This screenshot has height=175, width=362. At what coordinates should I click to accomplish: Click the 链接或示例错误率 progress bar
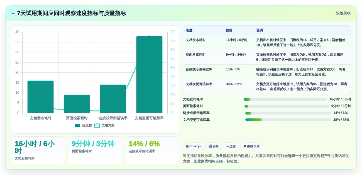tap(288, 113)
